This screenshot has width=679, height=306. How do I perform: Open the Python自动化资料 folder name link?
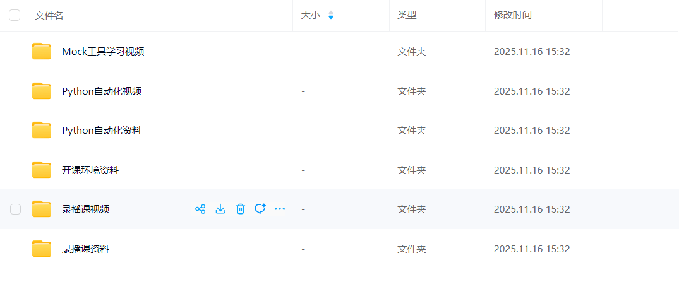pos(102,131)
